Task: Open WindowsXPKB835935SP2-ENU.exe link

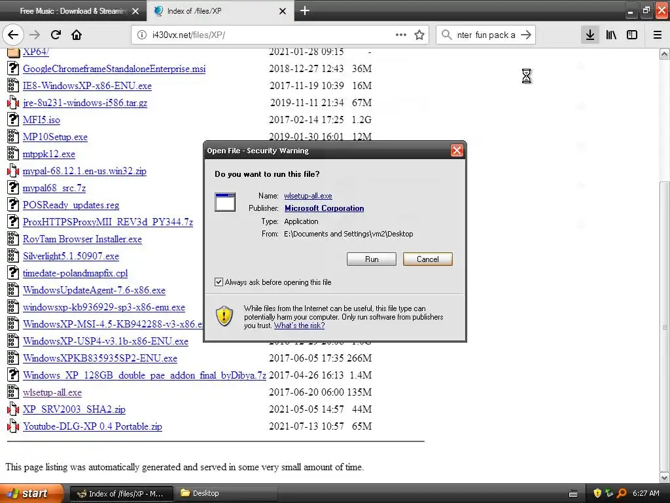Action: 100,358
